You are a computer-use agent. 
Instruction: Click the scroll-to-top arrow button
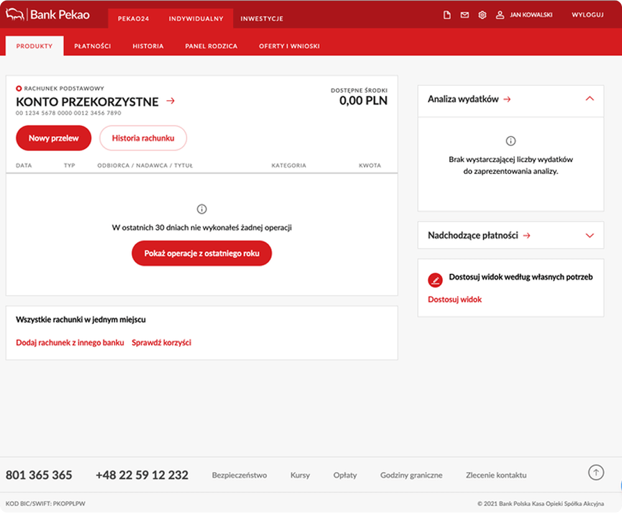(x=596, y=473)
